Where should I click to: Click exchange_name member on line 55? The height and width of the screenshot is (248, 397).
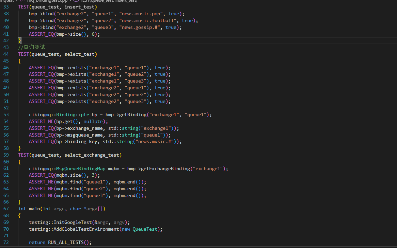tap(85, 128)
